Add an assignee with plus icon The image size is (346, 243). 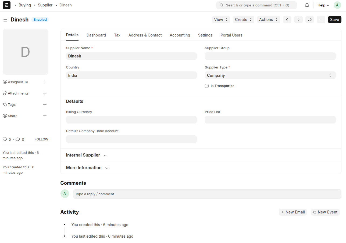(x=45, y=82)
